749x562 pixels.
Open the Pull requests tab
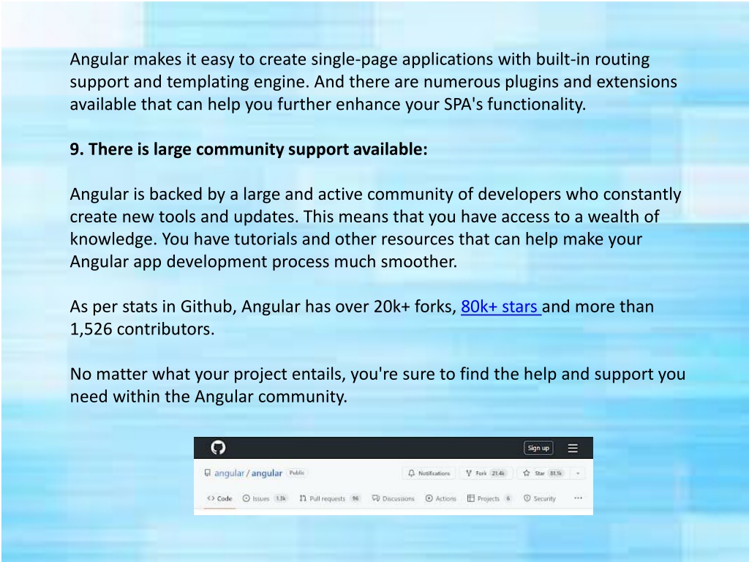click(x=330, y=498)
